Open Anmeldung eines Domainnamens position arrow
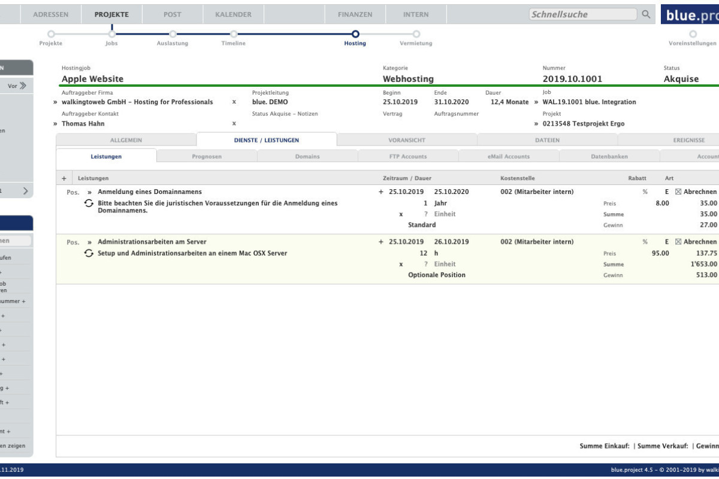Viewport: 719px width, 479px height. pos(90,192)
